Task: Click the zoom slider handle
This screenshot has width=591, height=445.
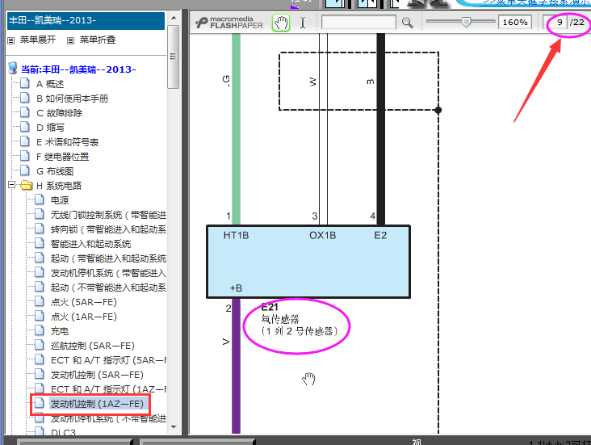Action: pos(466,23)
